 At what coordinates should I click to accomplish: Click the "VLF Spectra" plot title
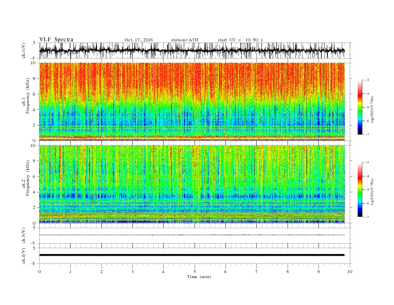pyautogui.click(x=56, y=39)
